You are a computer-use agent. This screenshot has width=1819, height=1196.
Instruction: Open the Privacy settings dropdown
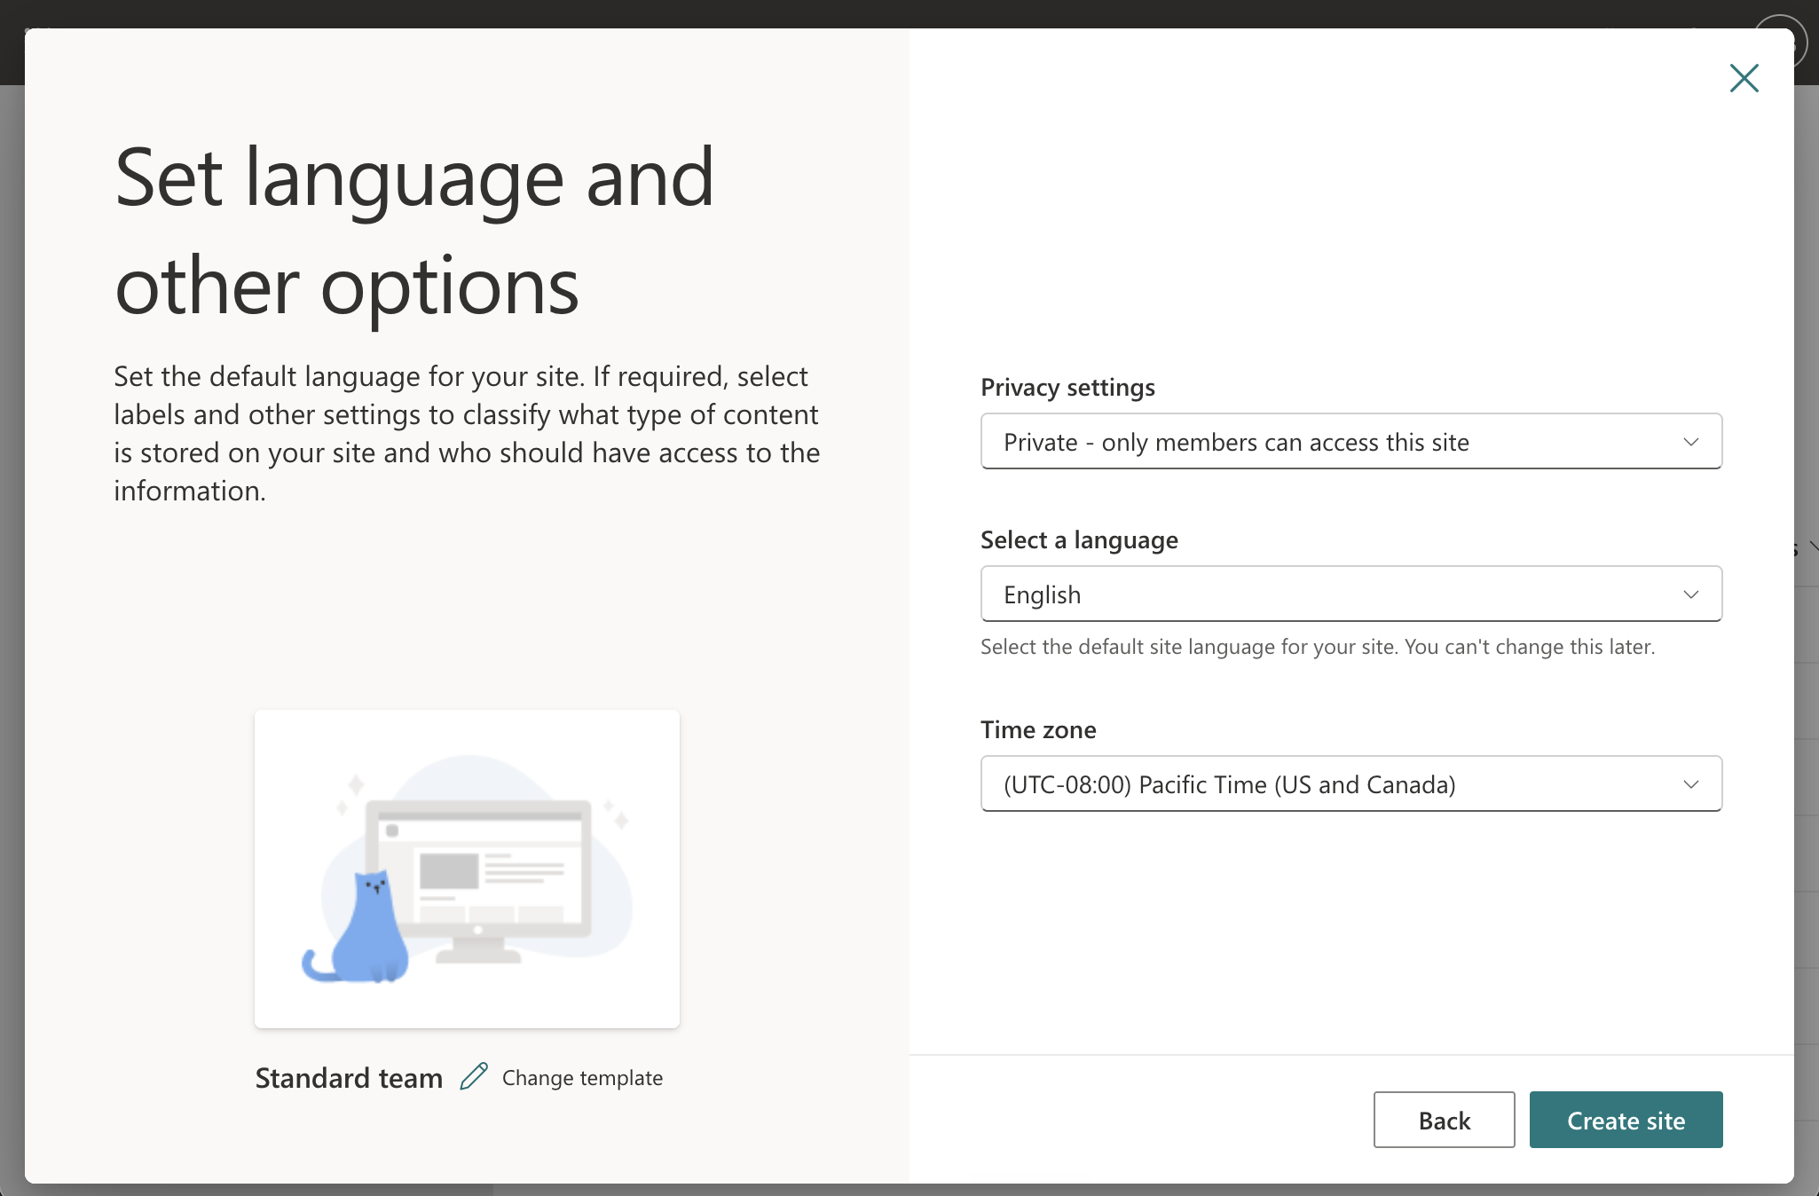tap(1350, 441)
